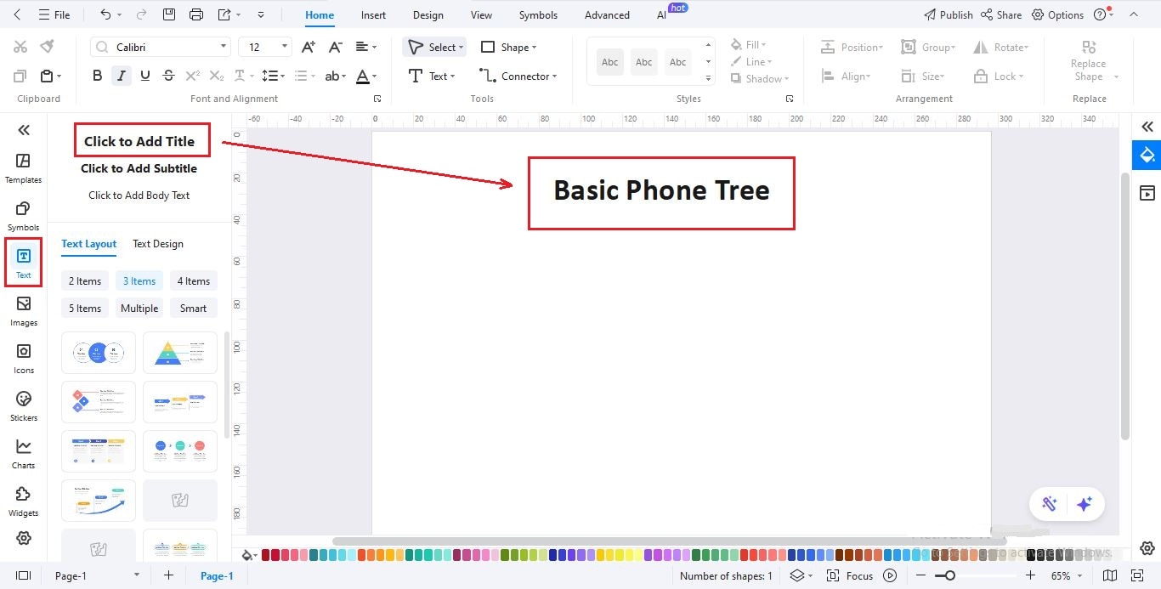Click the Basic Phone Tree title text
1161x589 pixels.
pos(661,190)
